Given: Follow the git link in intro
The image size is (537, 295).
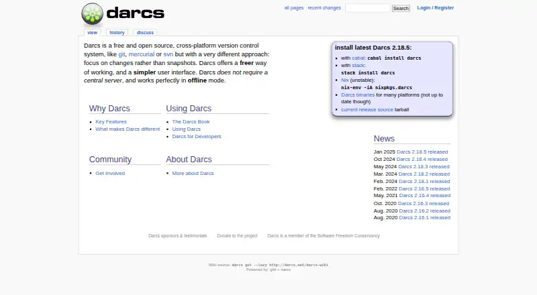Looking at the screenshot, I should click(121, 54).
